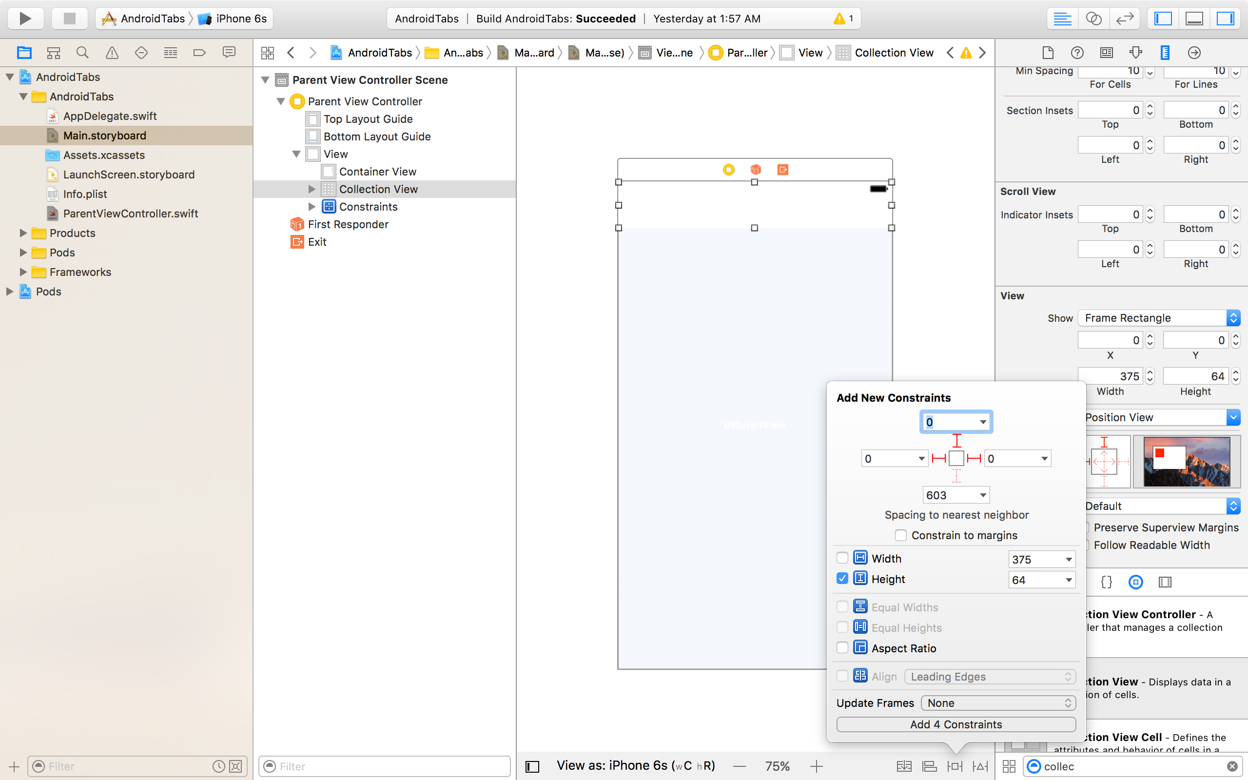
Task: Click the View as: iPhone 6s button
Action: coord(635,765)
